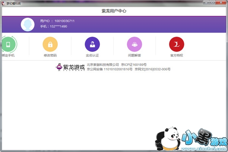The width and height of the screenshot is (228, 152).
Task: Click the 紫龙用户中心 header title
Action: coord(114,11)
